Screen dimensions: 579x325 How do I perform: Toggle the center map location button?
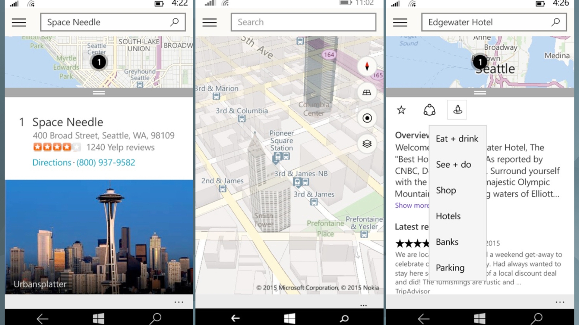pos(367,118)
